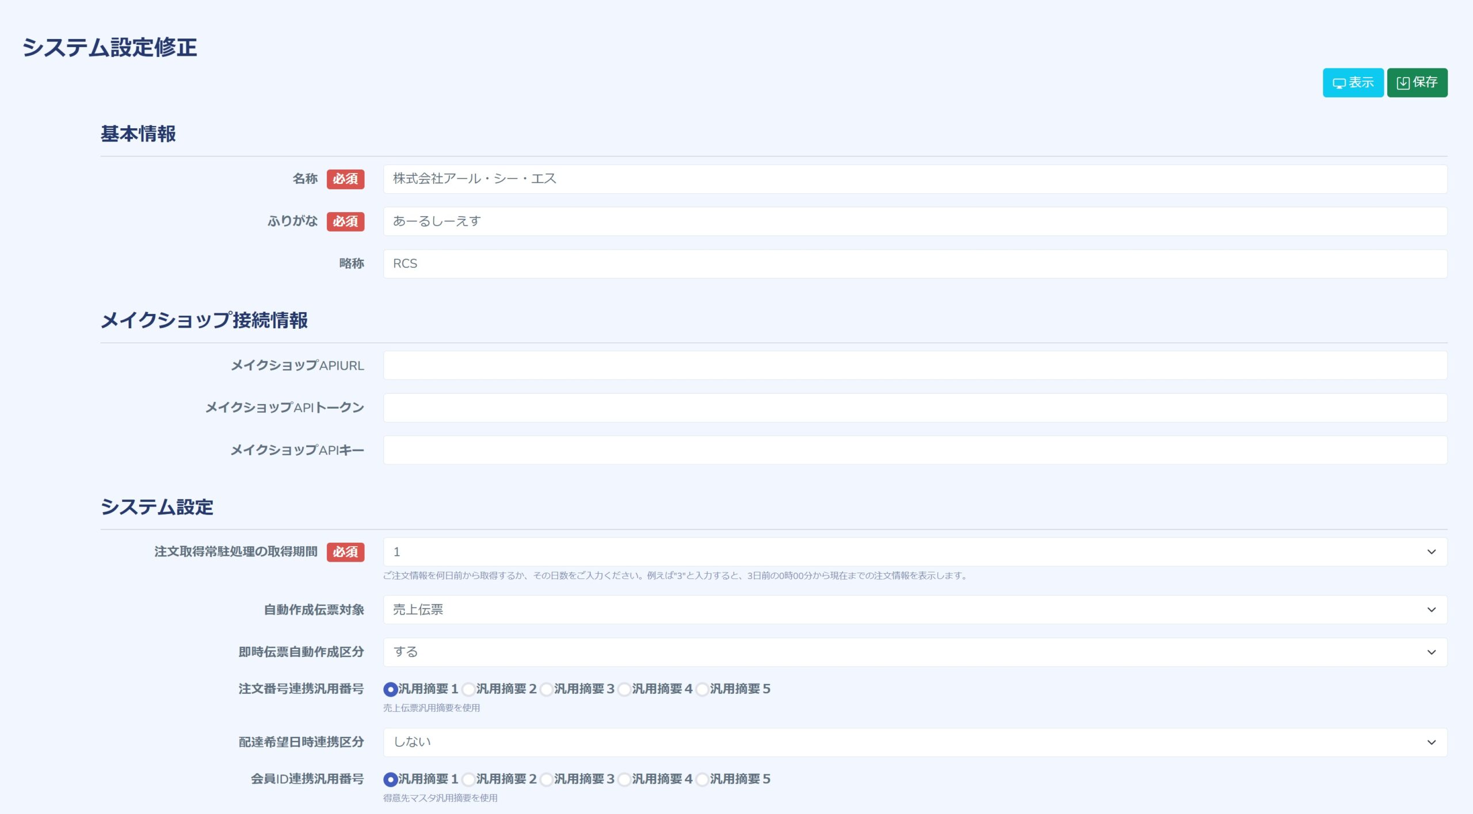Click the 表示 display button
This screenshot has width=1473, height=814.
1352,83
